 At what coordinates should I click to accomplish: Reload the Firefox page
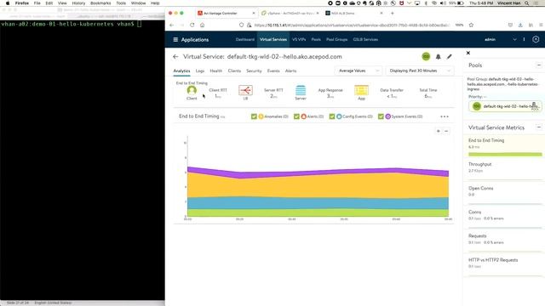pyautogui.click(x=192, y=25)
